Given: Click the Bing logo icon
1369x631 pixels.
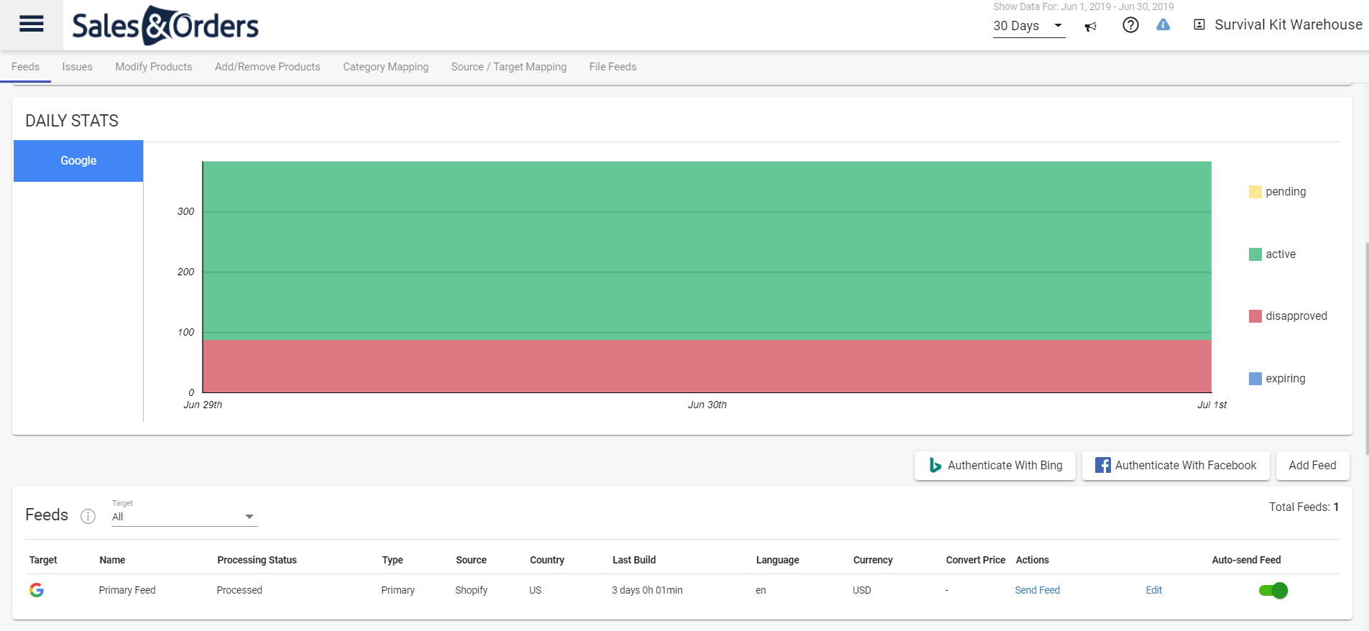Looking at the screenshot, I should 935,466.
